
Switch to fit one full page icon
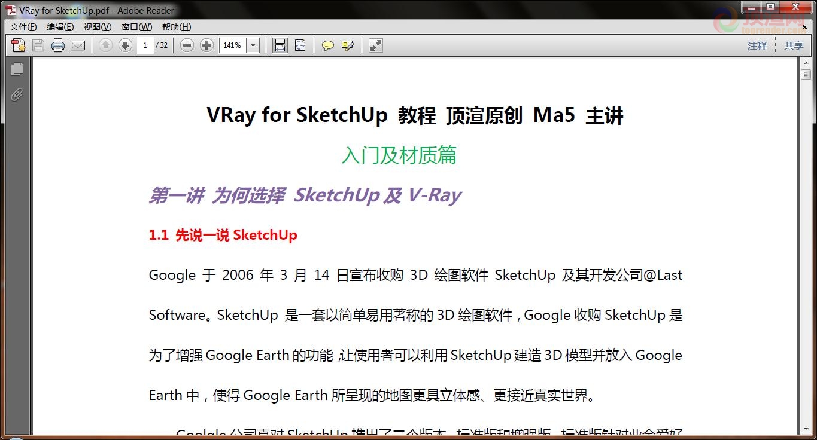click(300, 45)
